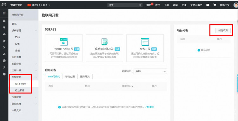Open the 支持与服务 menu

click(x=196, y=5)
